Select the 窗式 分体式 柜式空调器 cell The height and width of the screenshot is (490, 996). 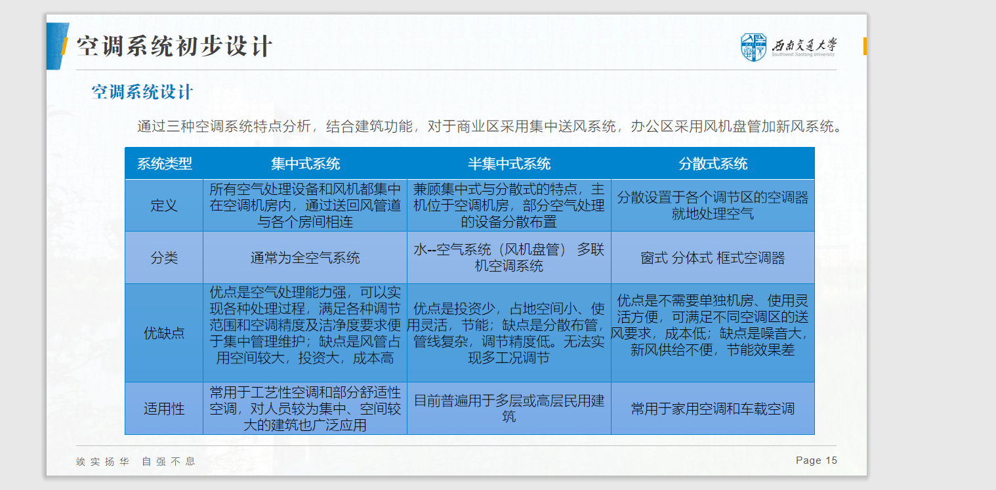coord(713,258)
